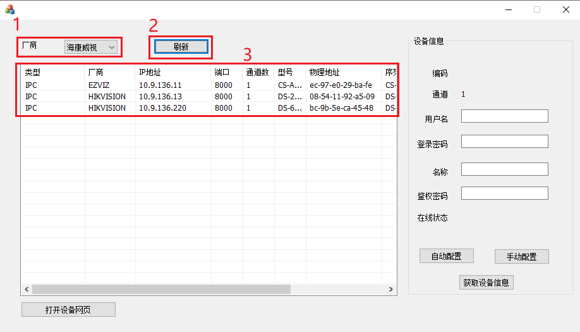Click the horizontal scrollbar left arrow

[27, 290]
